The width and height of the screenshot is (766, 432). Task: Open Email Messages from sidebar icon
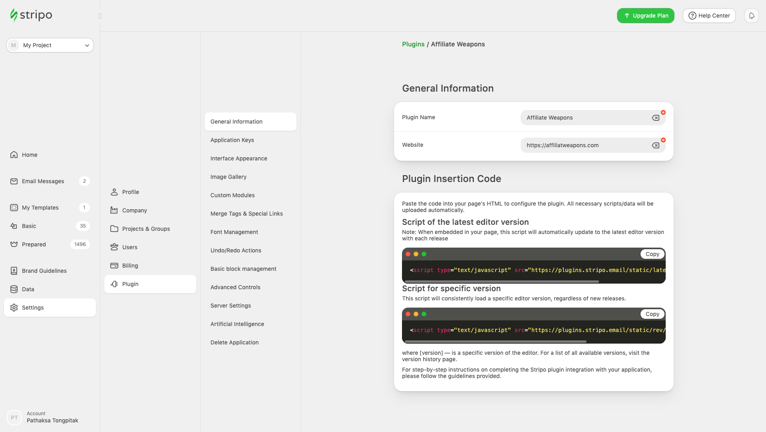14,181
